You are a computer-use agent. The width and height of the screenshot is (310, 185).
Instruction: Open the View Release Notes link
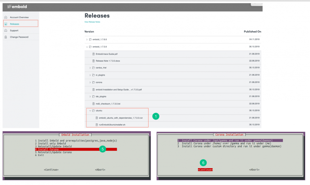tap(92, 22)
